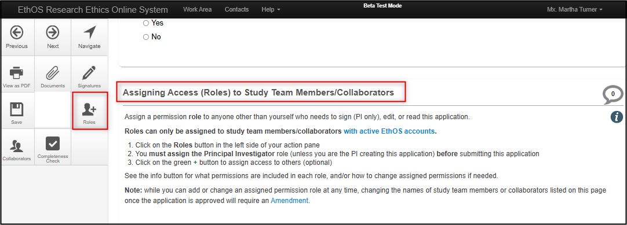Open the Navigate arrow tool

(x=89, y=32)
